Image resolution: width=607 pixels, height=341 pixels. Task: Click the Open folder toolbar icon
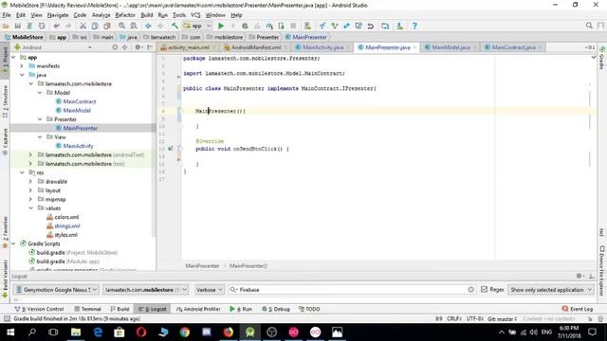click(x=6, y=26)
